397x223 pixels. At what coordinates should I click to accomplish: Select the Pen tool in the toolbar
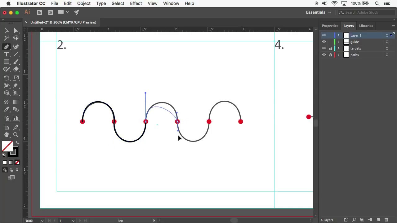tap(7, 47)
